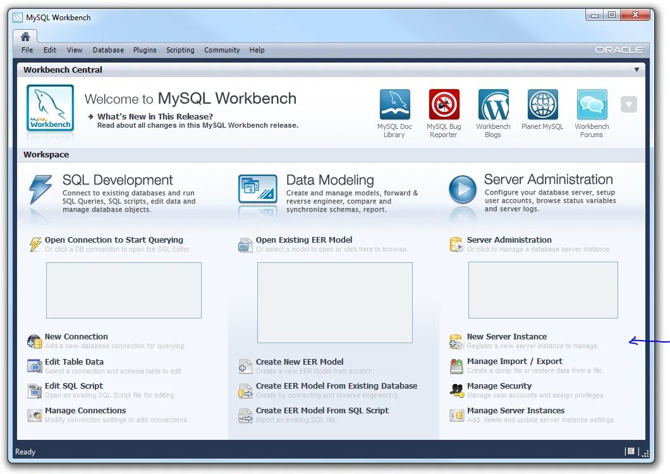This screenshot has width=670, height=474.
Task: Open the Planet MySQL icon
Action: pyautogui.click(x=543, y=104)
